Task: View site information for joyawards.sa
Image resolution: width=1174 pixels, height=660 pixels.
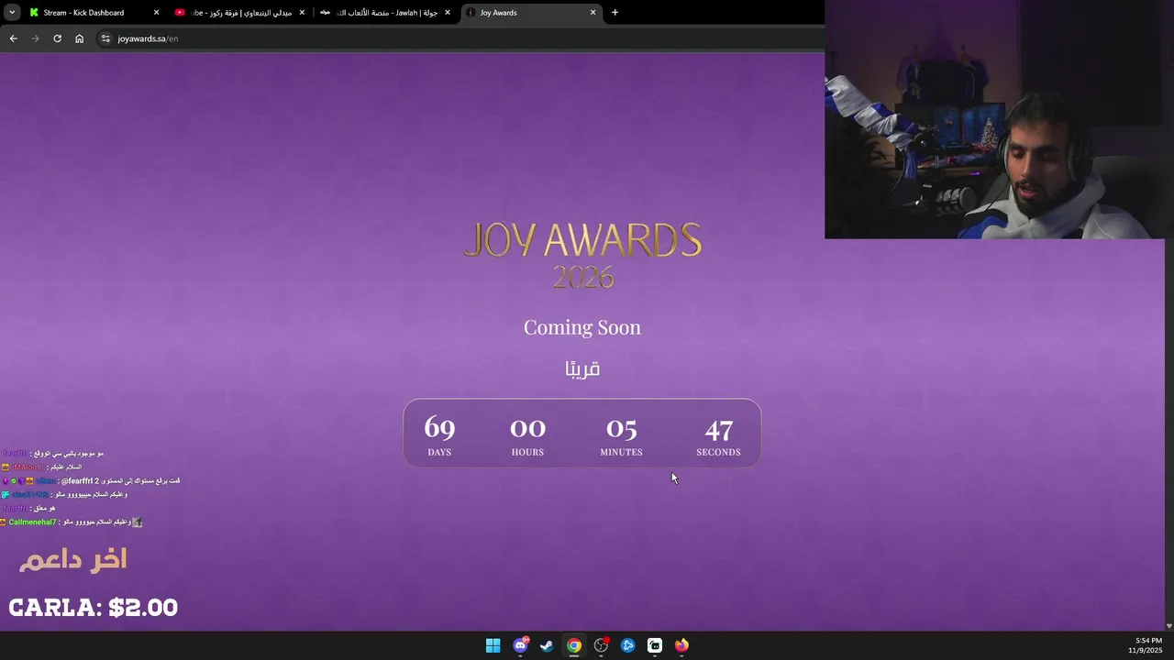Action: coord(105,38)
